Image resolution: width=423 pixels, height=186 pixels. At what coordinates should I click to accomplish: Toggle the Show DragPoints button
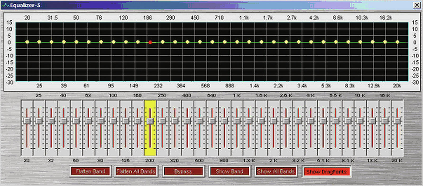click(x=326, y=172)
